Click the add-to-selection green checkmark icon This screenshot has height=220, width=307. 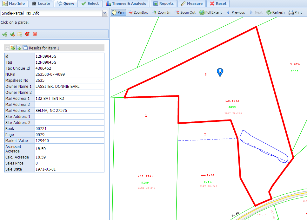[4, 34]
